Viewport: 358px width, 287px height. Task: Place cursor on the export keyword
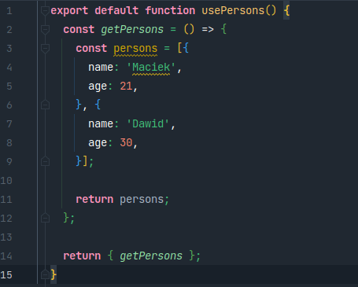[x=69, y=11]
